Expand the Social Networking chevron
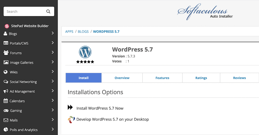Image resolution: width=259 pixels, height=135 pixels. (x=53, y=81)
